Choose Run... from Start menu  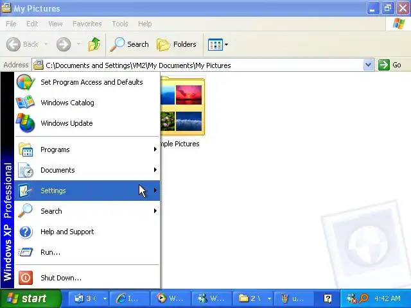click(x=87, y=252)
